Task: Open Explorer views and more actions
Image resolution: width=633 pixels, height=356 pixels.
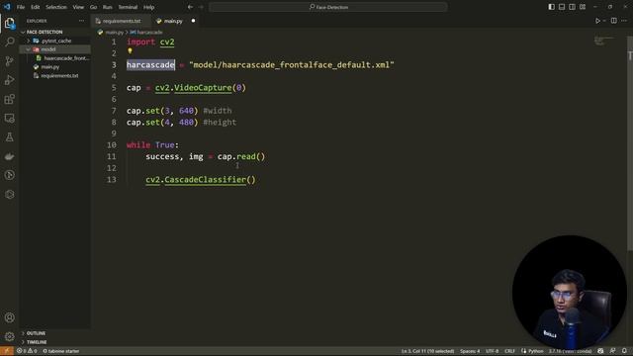Action: pos(81,21)
